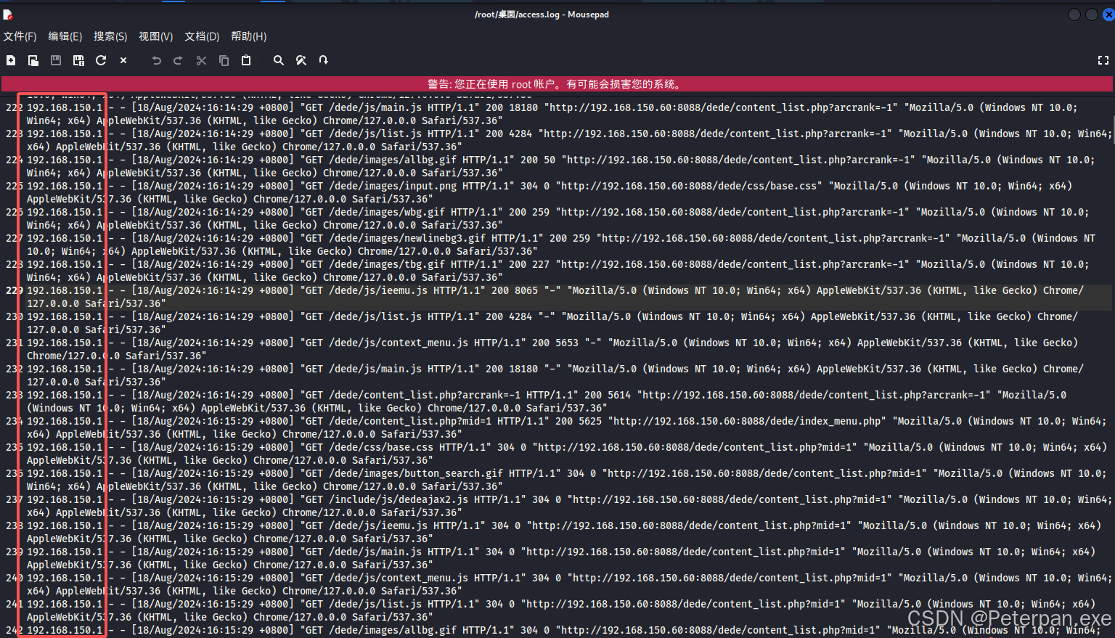Open Find with the magnifier icon

tap(278, 61)
